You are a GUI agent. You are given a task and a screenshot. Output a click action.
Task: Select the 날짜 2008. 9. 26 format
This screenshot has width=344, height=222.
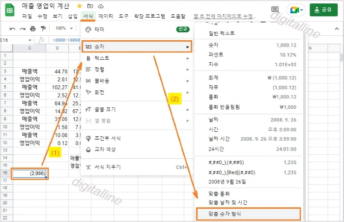(x=248, y=120)
